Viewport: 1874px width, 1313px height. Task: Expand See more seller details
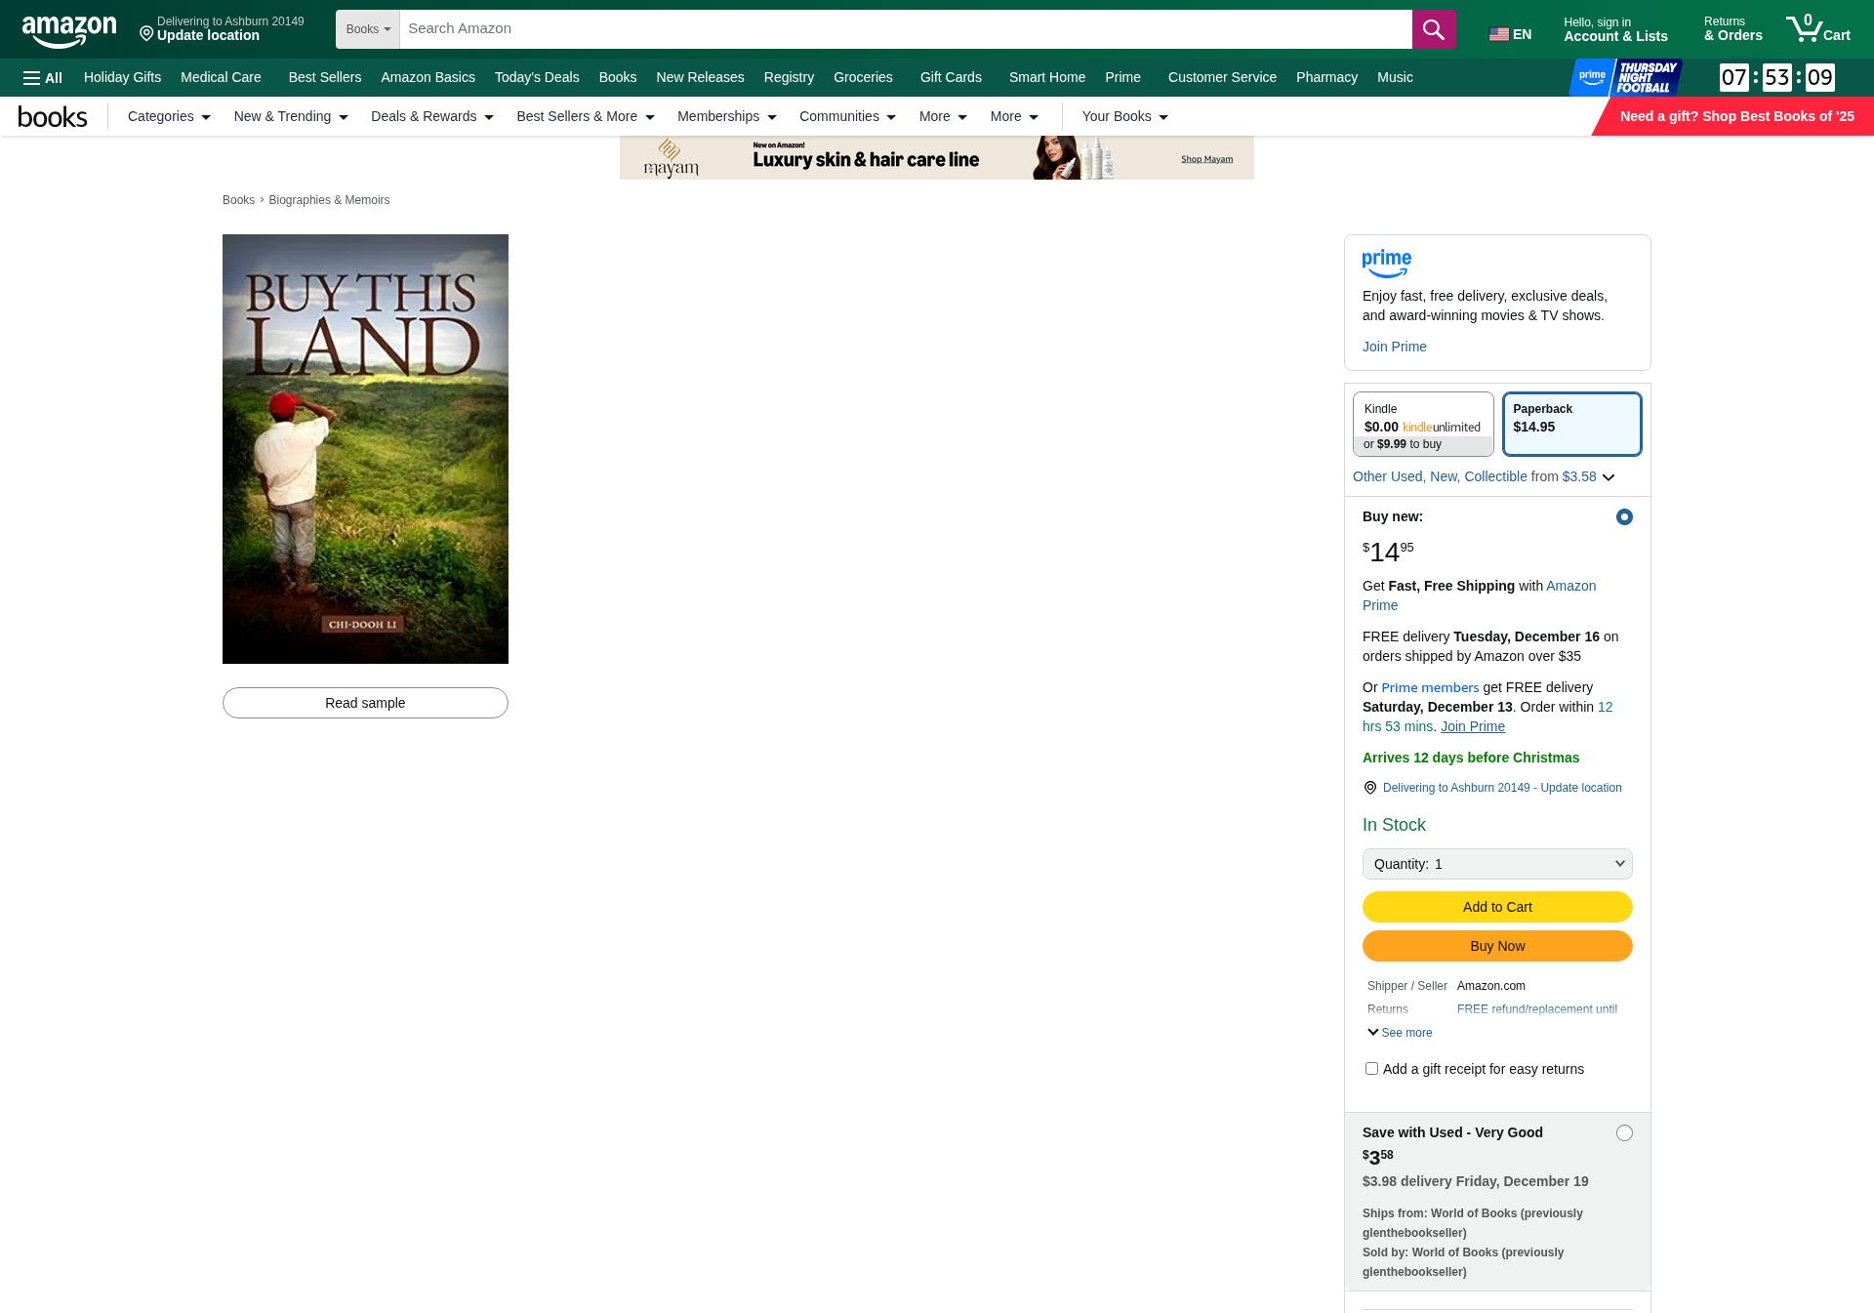(1400, 1033)
